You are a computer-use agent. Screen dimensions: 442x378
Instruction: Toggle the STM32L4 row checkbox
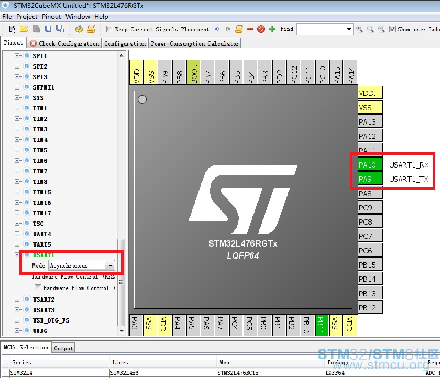coord(6,373)
